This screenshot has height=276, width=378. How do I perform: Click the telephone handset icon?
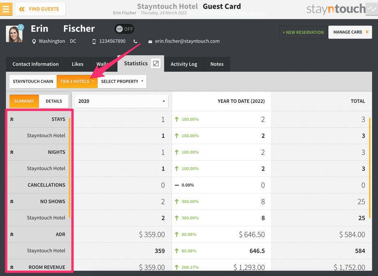point(136,41)
